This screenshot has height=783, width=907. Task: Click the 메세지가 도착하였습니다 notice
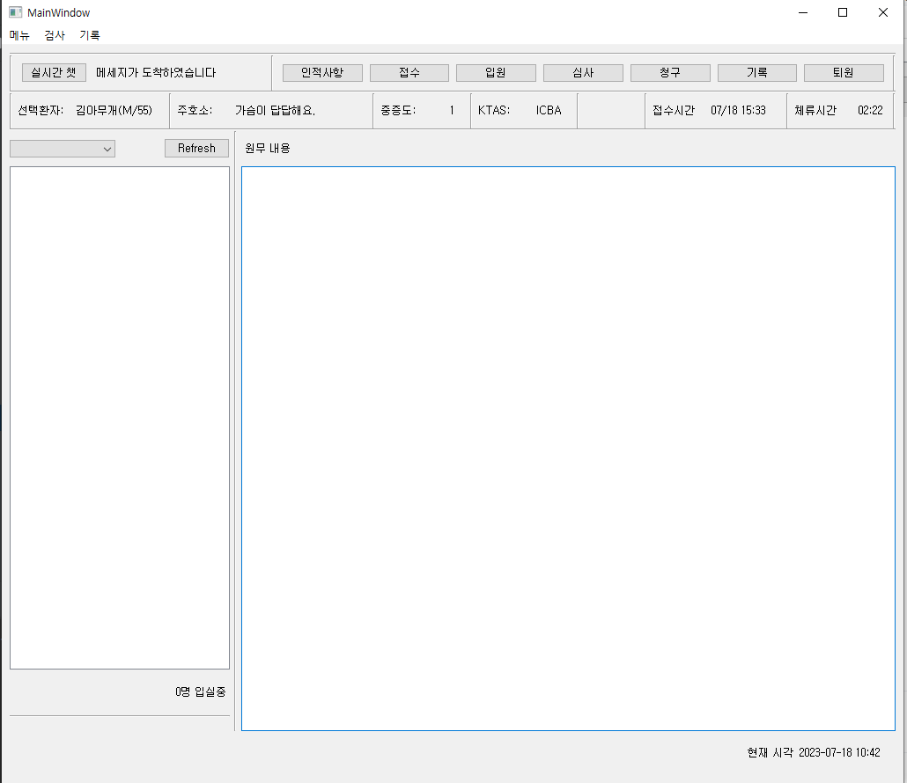tap(156, 73)
